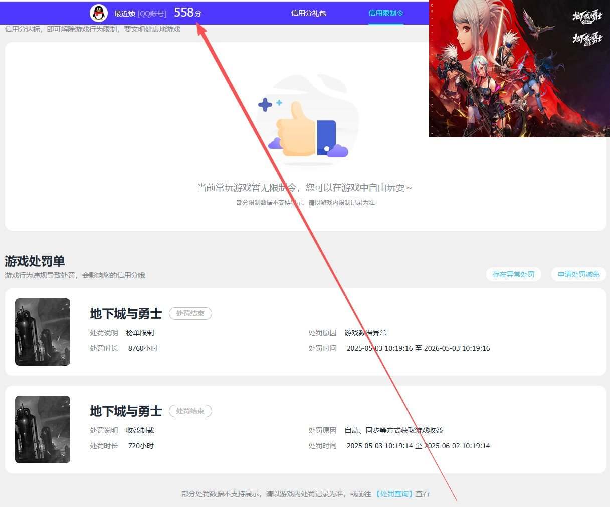Click 游戏数据异常 penalty reason
The width and height of the screenshot is (610, 507).
366,333
